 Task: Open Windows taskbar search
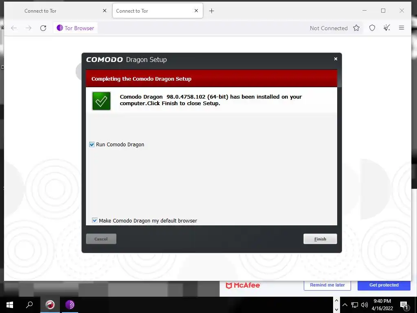(29, 305)
